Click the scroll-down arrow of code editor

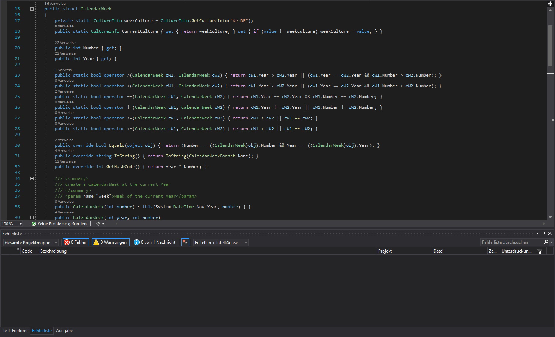click(x=550, y=218)
